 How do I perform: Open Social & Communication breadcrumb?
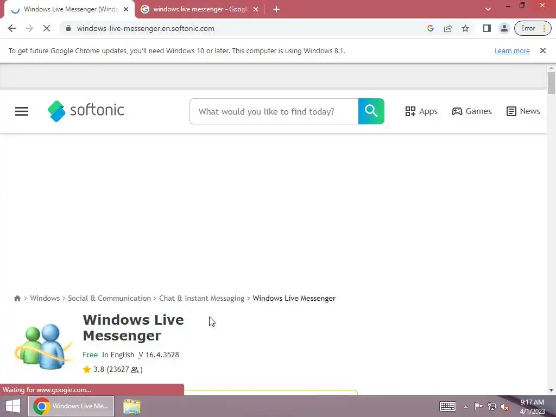point(109,298)
